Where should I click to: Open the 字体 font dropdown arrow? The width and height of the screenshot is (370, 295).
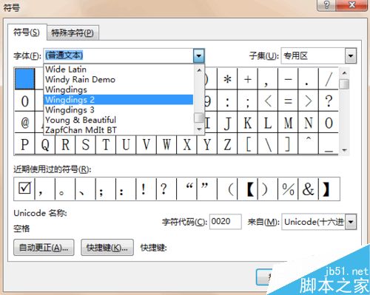(199, 55)
